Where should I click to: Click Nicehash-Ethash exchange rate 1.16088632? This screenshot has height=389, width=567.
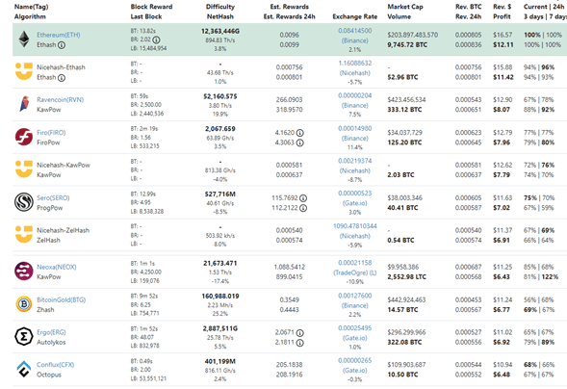point(355,63)
